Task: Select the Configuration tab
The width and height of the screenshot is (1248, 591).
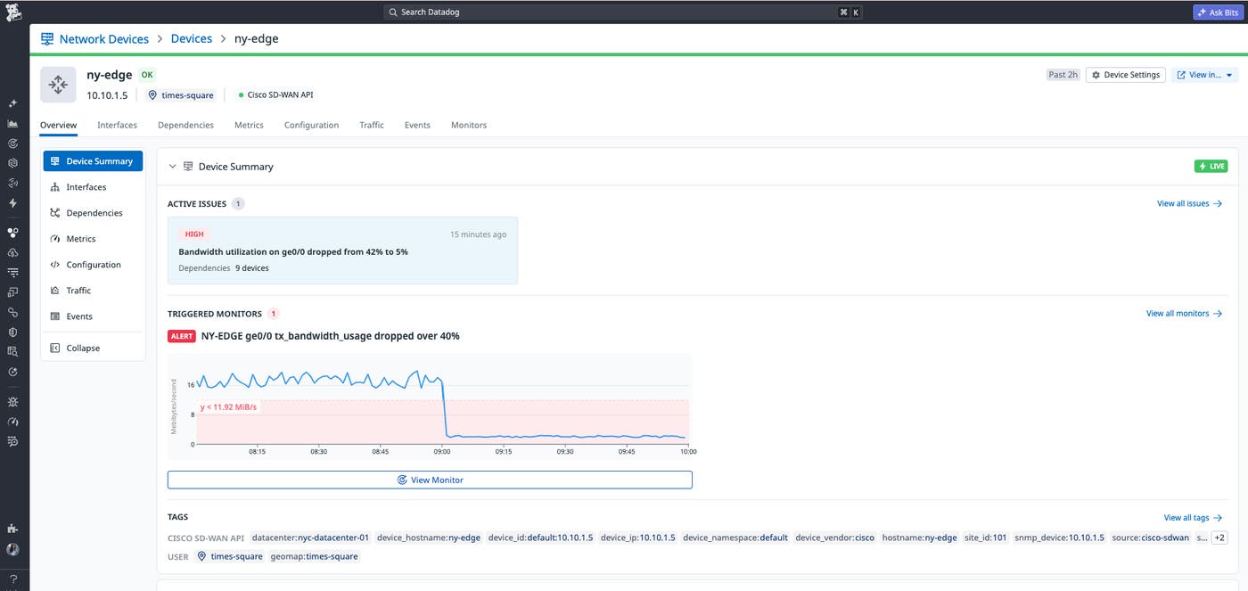Action: pos(311,125)
